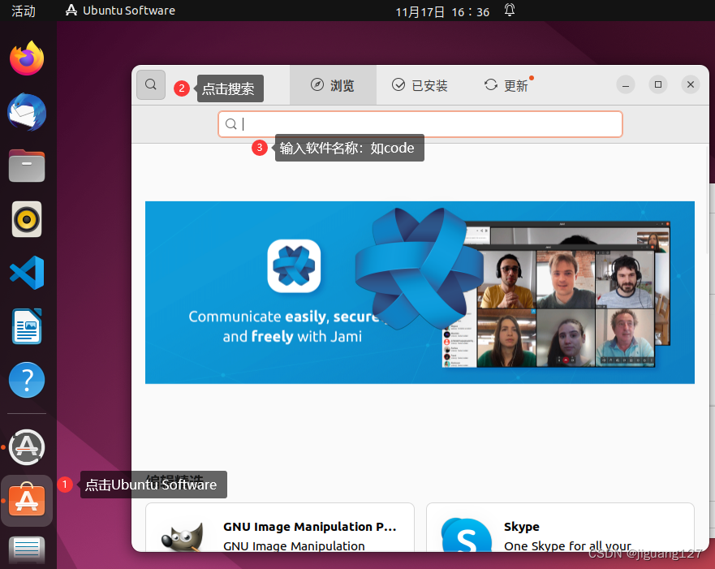The height and width of the screenshot is (569, 715).
Task: Launch Visual Studio Code from the dock
Action: coord(27,273)
